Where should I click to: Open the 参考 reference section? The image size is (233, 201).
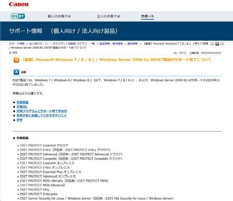tap(20, 120)
